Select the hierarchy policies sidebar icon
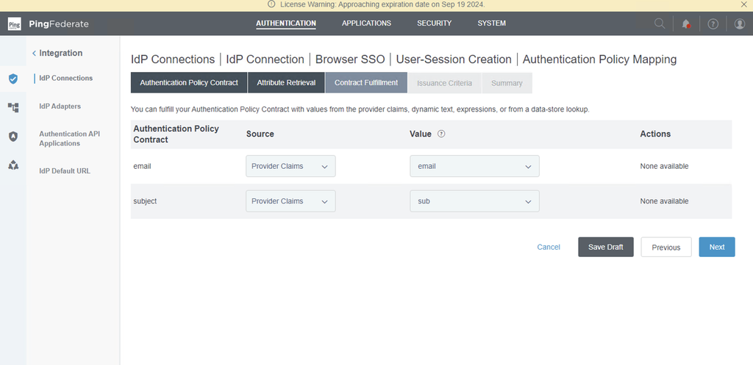Image resolution: width=753 pixels, height=365 pixels. point(13,107)
